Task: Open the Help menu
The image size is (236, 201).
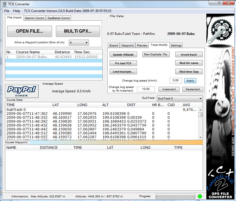Action: pos(16,11)
